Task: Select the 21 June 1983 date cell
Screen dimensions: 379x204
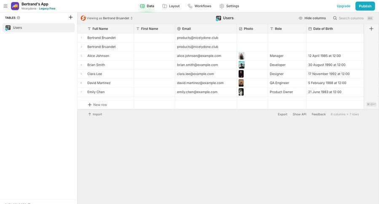Action: pyautogui.click(x=335, y=92)
